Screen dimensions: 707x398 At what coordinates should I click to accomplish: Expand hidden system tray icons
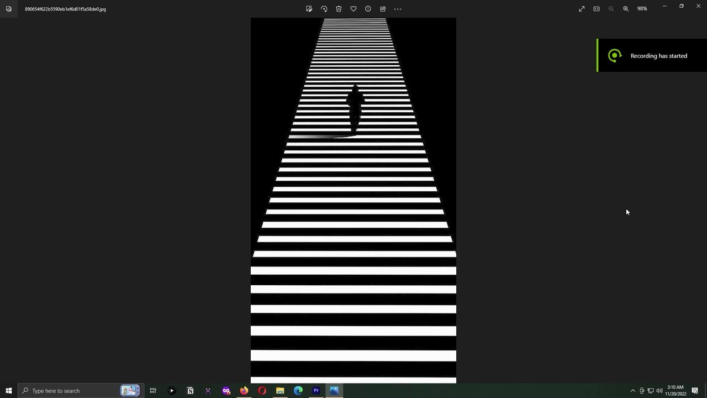633,391
